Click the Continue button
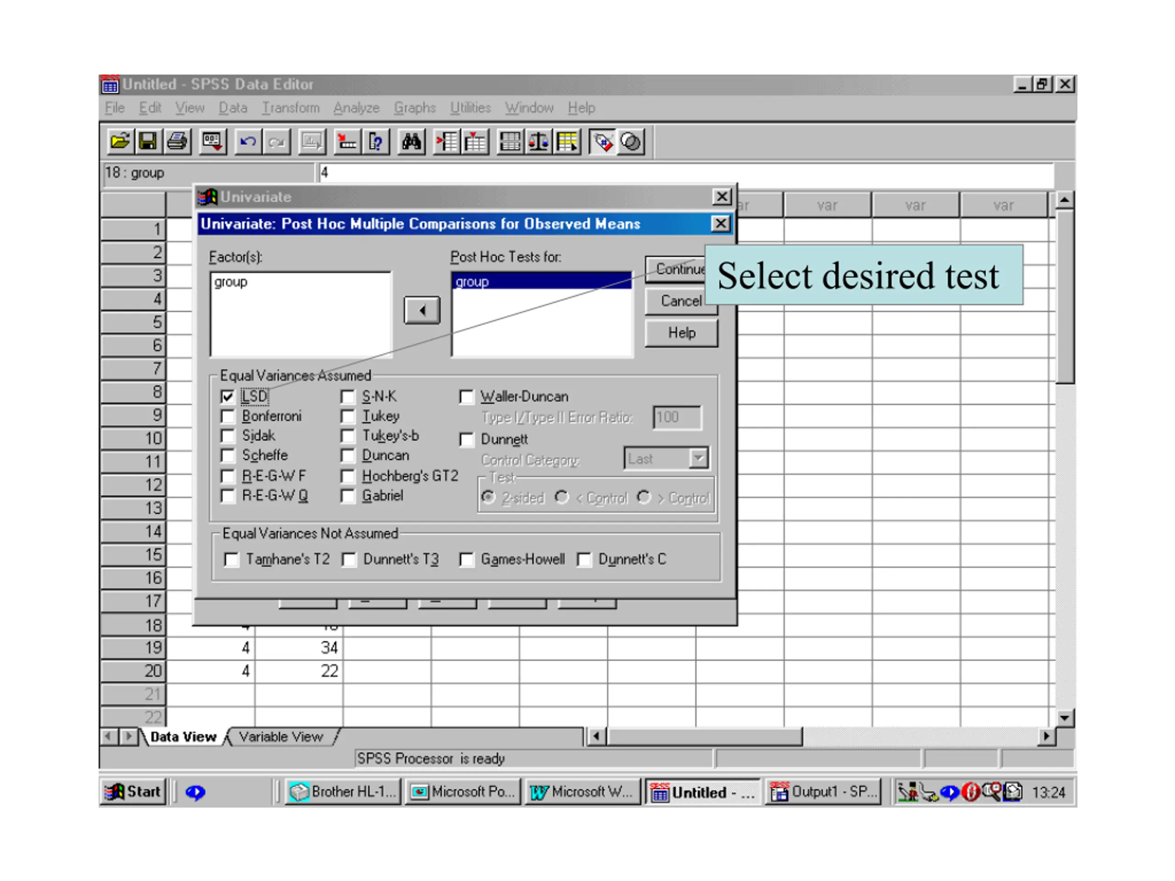This screenshot has height=881, width=1175. [676, 269]
